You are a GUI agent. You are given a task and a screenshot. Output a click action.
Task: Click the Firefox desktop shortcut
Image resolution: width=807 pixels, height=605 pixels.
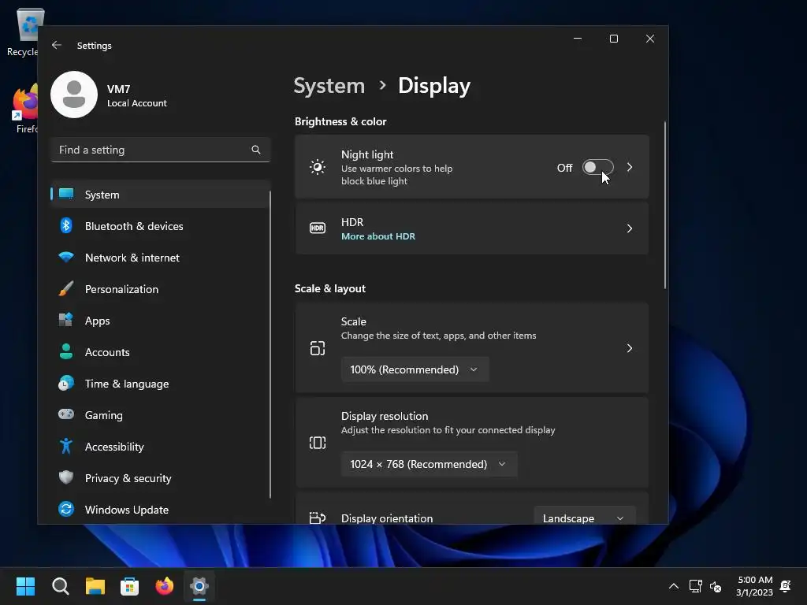tap(24, 109)
